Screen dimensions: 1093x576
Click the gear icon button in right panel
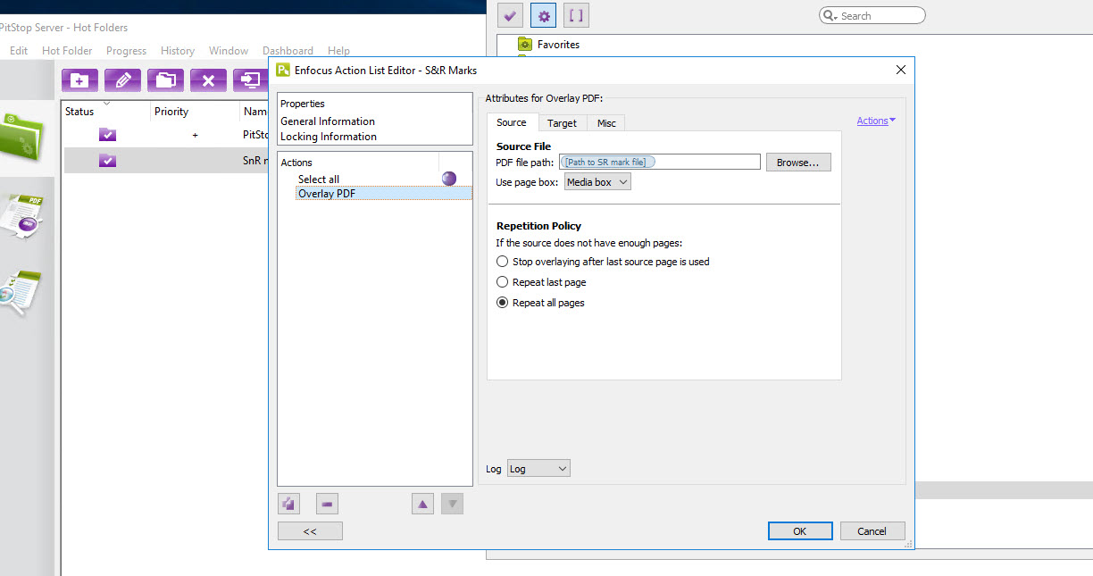tap(543, 15)
